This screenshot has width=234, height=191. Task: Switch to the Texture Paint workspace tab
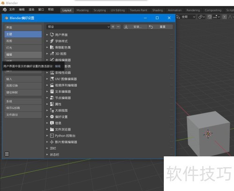coord(139,10)
